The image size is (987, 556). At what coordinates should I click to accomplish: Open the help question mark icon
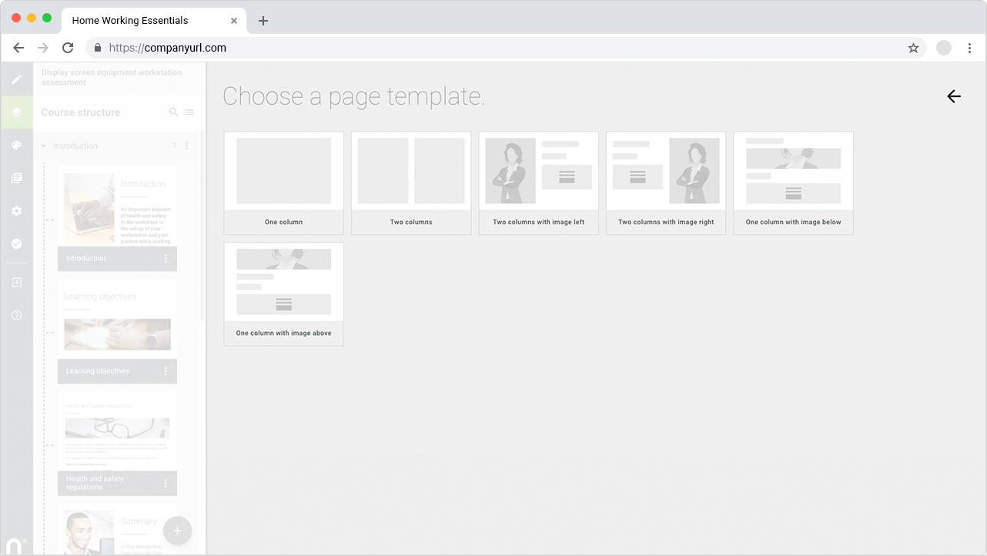click(16, 315)
